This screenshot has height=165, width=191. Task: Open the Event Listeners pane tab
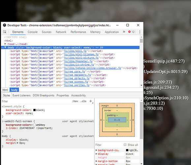21,95
